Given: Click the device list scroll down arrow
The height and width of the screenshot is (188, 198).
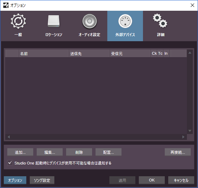Looking at the screenshot, I should 190,131.
